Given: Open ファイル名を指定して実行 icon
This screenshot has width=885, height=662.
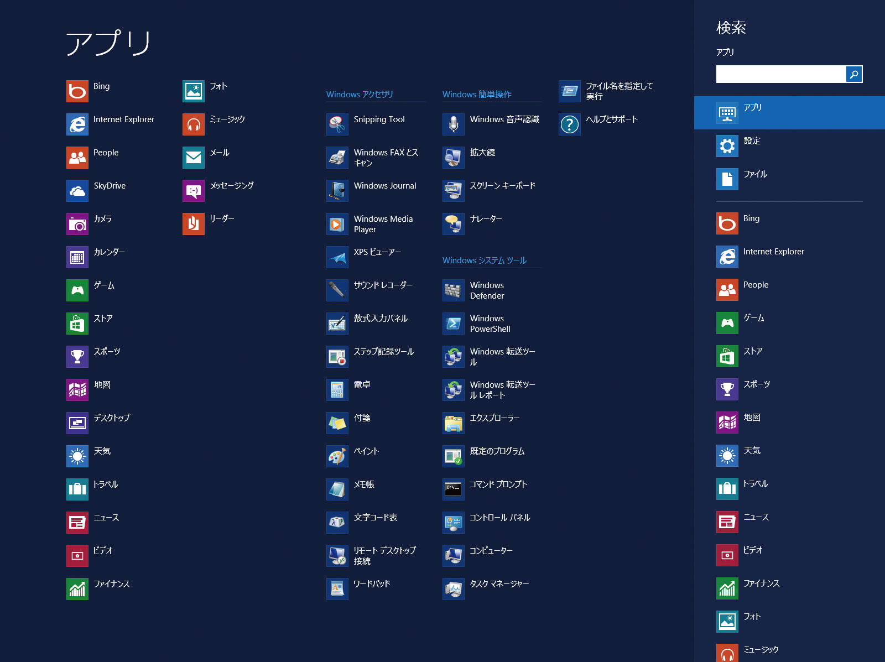Looking at the screenshot, I should [569, 91].
